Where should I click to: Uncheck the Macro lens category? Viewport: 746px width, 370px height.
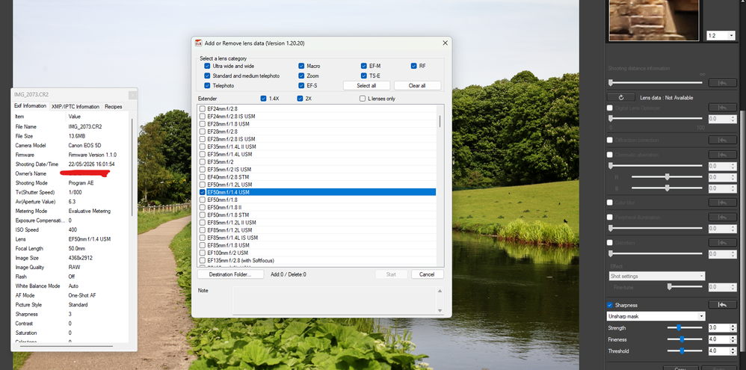pyautogui.click(x=302, y=66)
